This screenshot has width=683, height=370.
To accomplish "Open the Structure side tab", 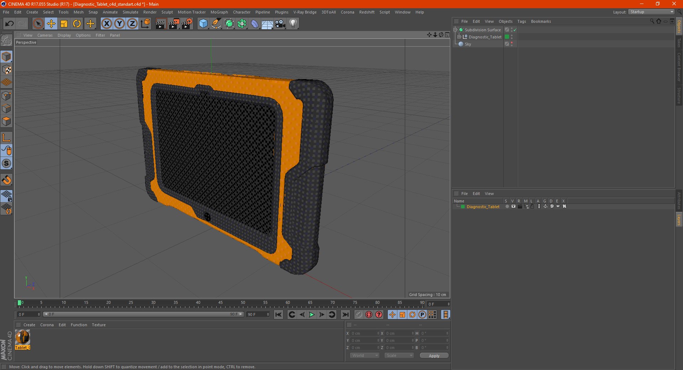I will click(679, 95).
